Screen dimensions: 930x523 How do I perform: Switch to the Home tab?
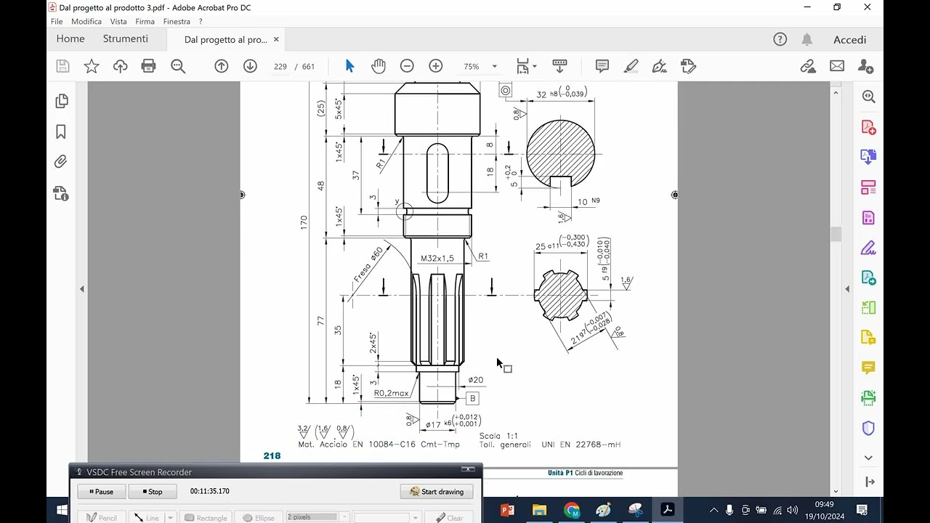(70, 39)
